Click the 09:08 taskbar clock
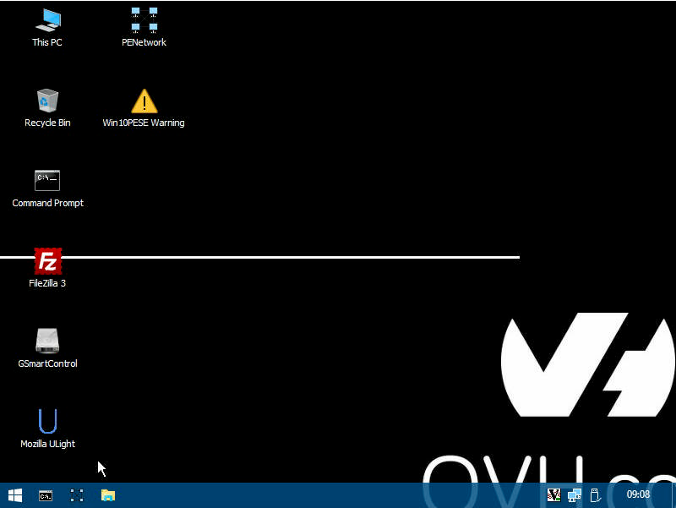Screen dimensions: 676x508 coord(638,495)
